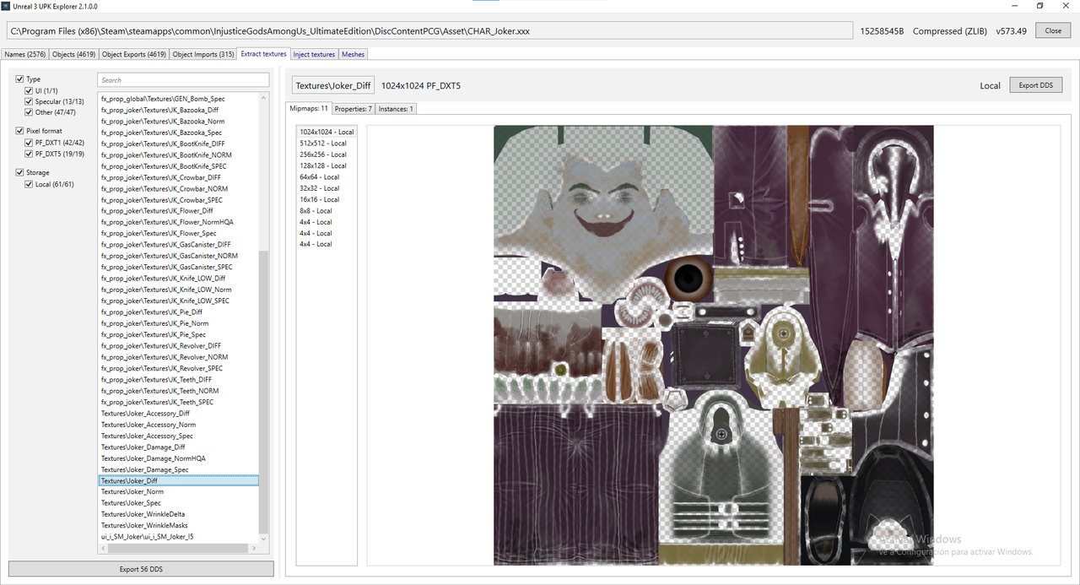Select GEN_Bomb_Spec texture in list
The height and width of the screenshot is (585, 1080).
179,99
